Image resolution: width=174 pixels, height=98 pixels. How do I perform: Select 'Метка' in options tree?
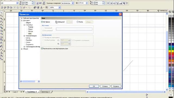[x=30, y=31]
